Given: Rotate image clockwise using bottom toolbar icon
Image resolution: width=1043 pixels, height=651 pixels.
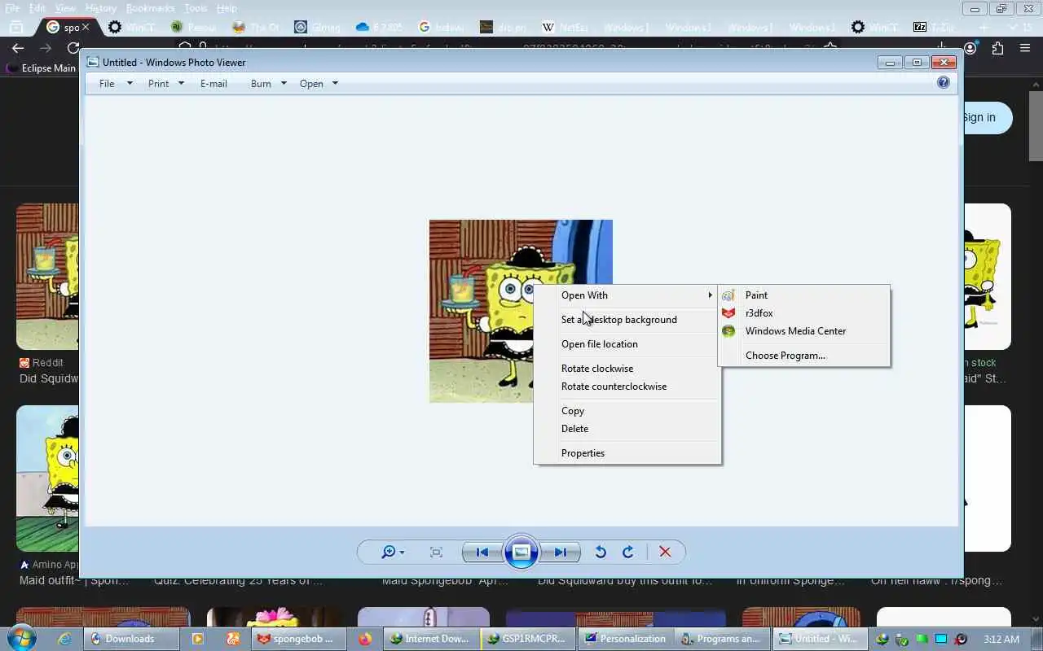Looking at the screenshot, I should (x=628, y=552).
